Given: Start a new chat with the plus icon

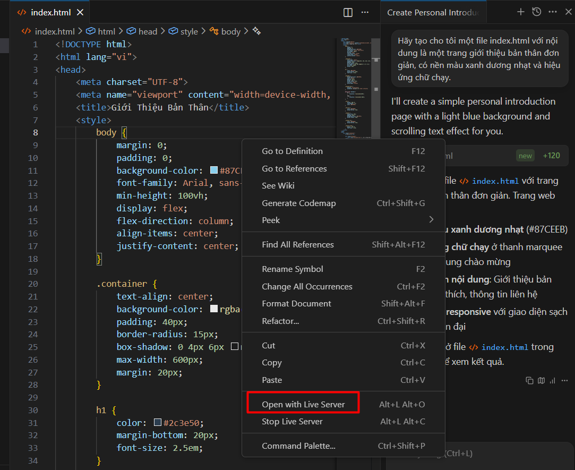Looking at the screenshot, I should pyautogui.click(x=521, y=12).
